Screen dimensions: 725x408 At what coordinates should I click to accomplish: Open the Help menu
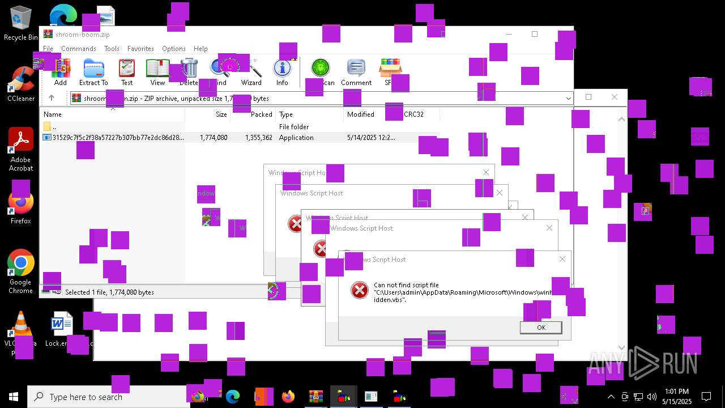(x=201, y=49)
